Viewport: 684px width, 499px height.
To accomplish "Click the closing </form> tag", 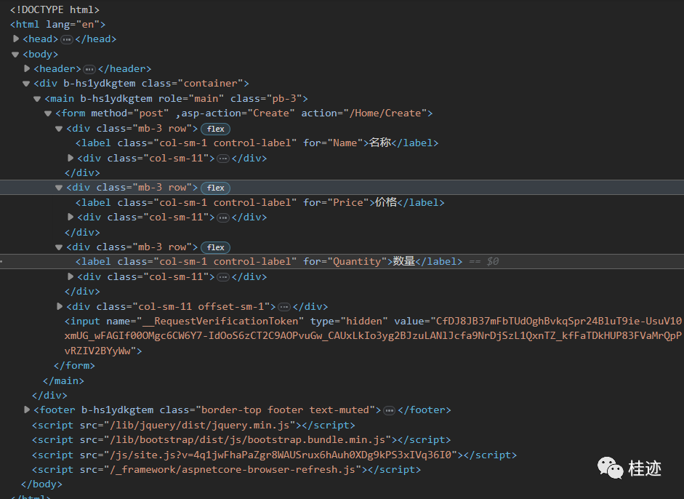I will click(x=74, y=365).
